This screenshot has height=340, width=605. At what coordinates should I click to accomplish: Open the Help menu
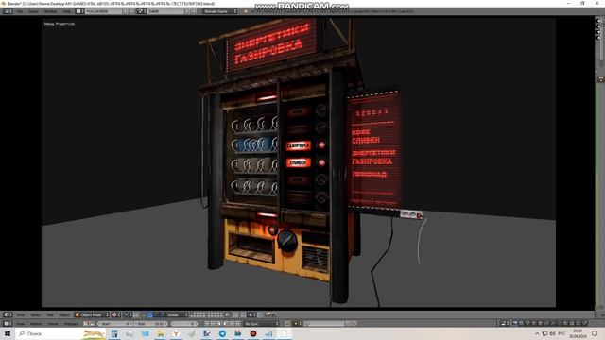coord(67,11)
